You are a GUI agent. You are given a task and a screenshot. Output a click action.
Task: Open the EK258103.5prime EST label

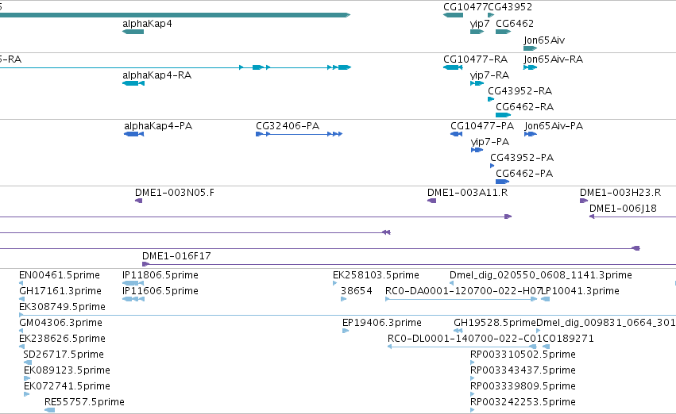376,275
